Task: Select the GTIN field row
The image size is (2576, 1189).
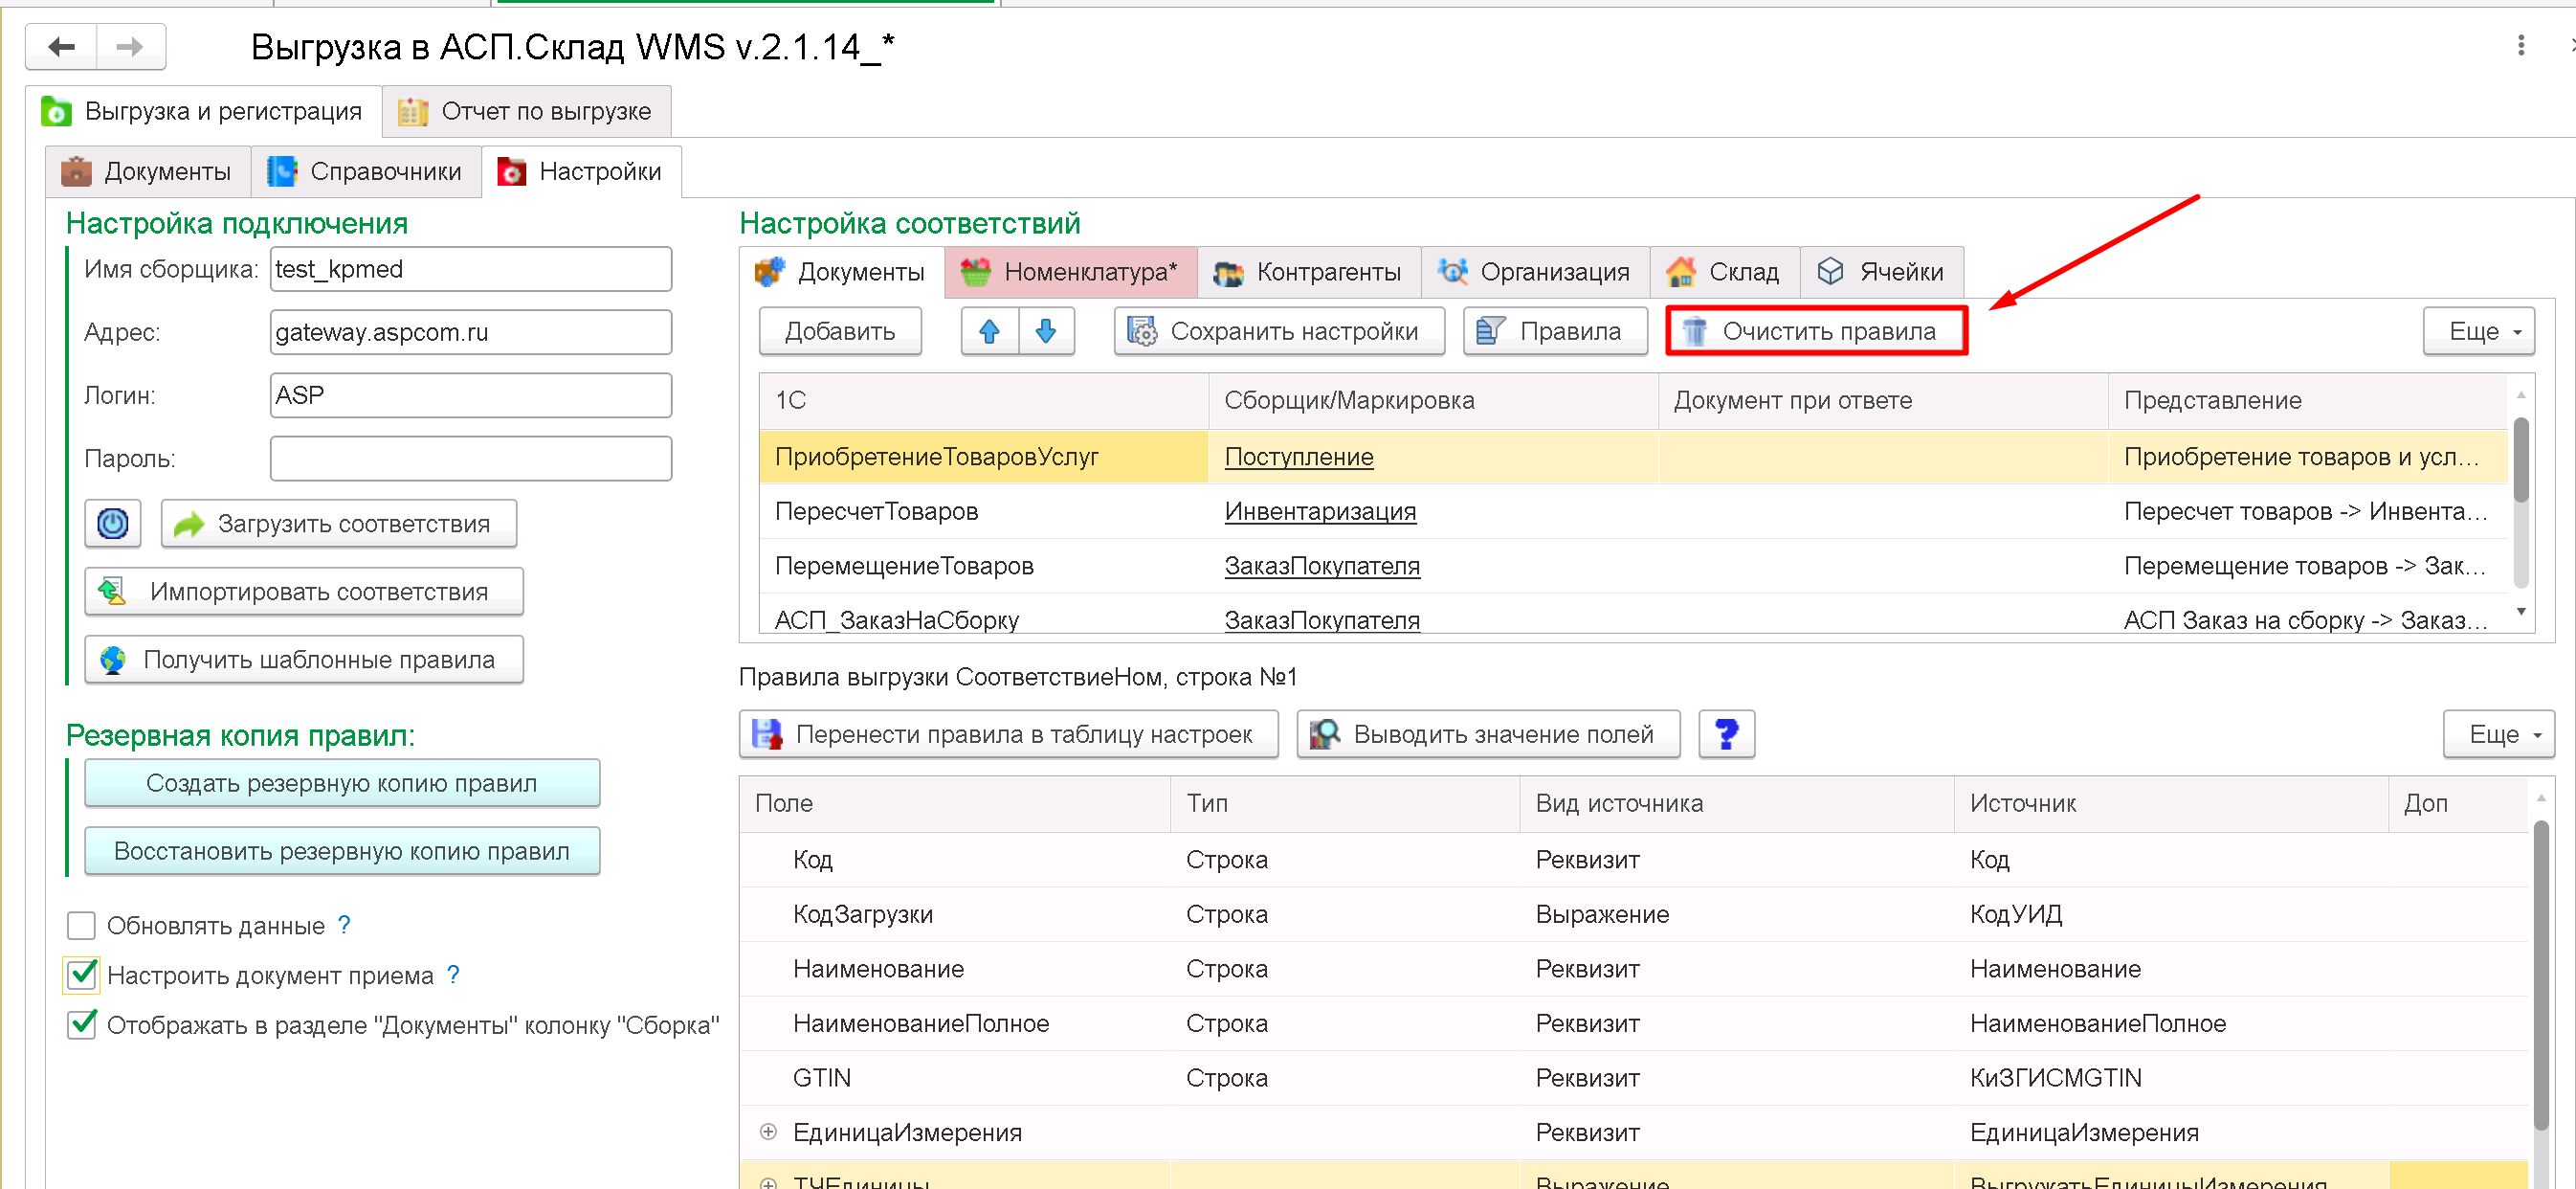Action: (x=1633, y=1078)
